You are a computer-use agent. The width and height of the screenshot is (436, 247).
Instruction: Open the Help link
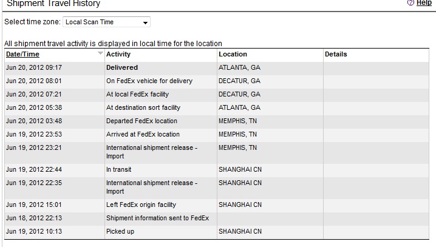(424, 3)
